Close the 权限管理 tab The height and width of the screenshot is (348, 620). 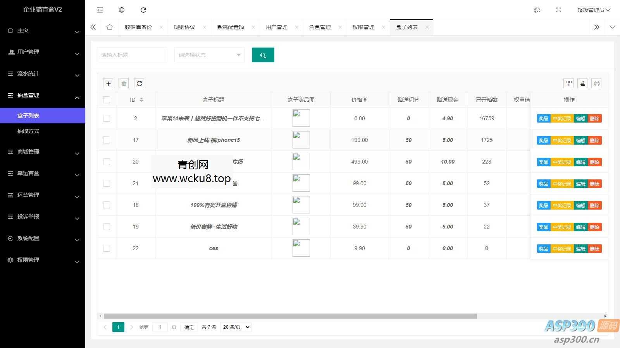click(x=384, y=27)
